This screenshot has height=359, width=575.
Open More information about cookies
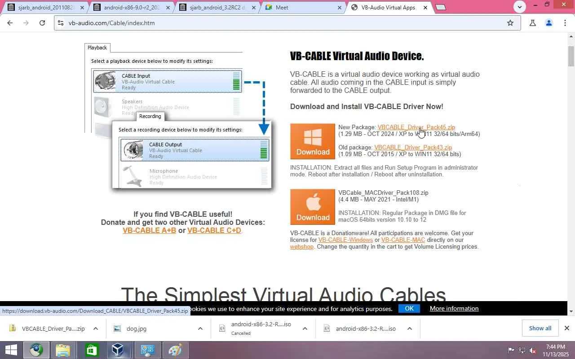454,308
